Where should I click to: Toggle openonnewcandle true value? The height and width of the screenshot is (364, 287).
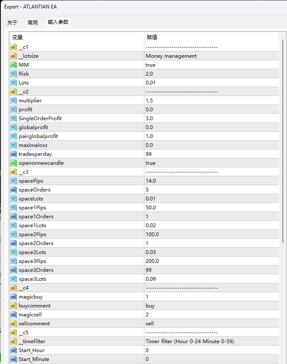click(150, 163)
